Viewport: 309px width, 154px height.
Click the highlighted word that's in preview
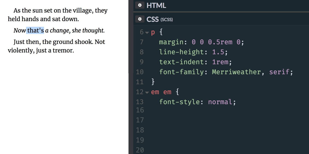36,31
